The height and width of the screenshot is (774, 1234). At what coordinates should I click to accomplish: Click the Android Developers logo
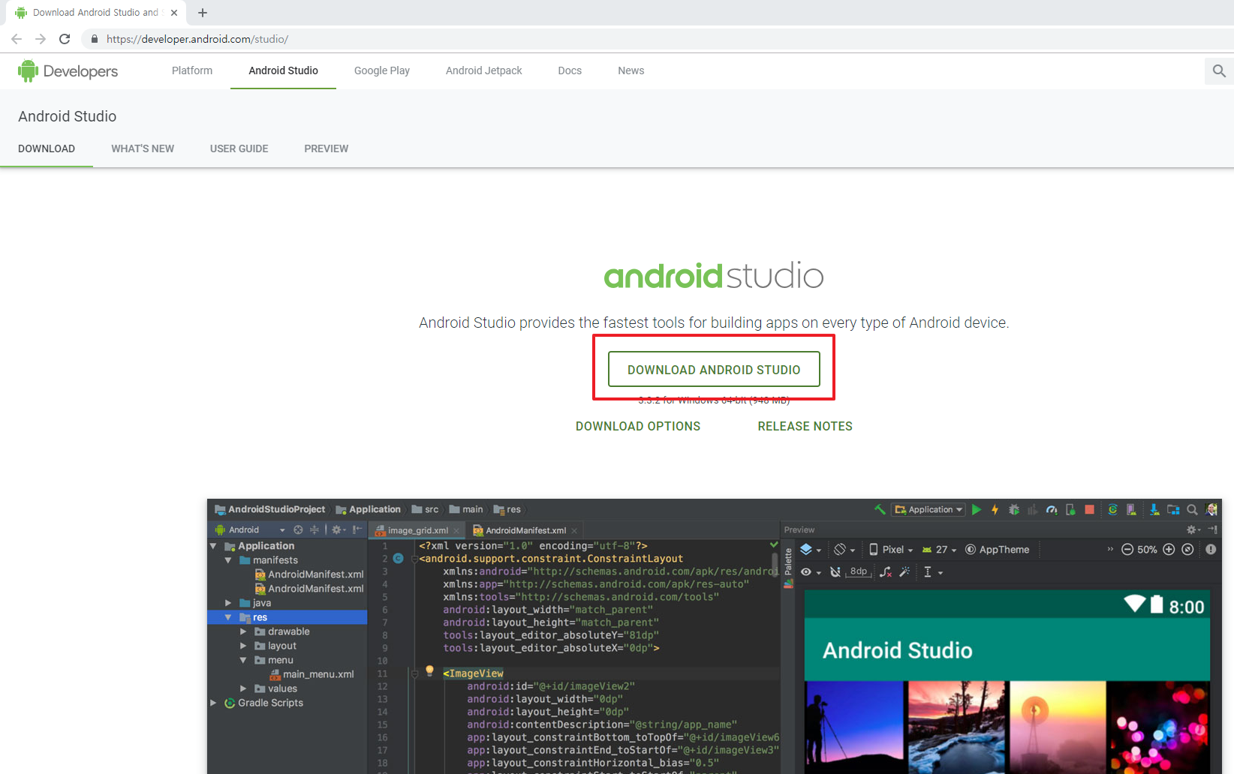(68, 71)
